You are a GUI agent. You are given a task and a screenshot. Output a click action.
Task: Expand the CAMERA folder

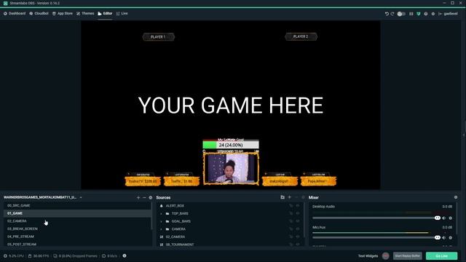coord(161,229)
